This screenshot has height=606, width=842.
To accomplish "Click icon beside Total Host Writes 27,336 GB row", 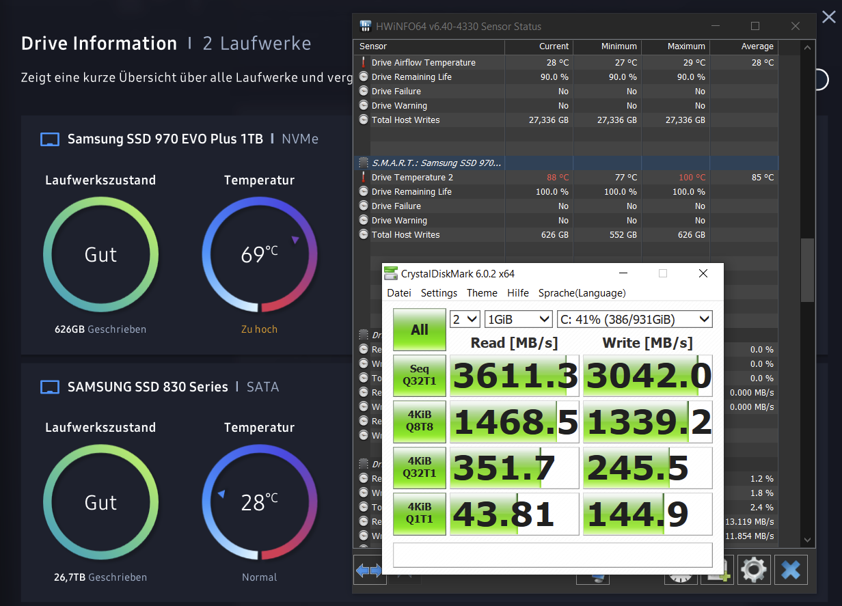I will click(364, 120).
